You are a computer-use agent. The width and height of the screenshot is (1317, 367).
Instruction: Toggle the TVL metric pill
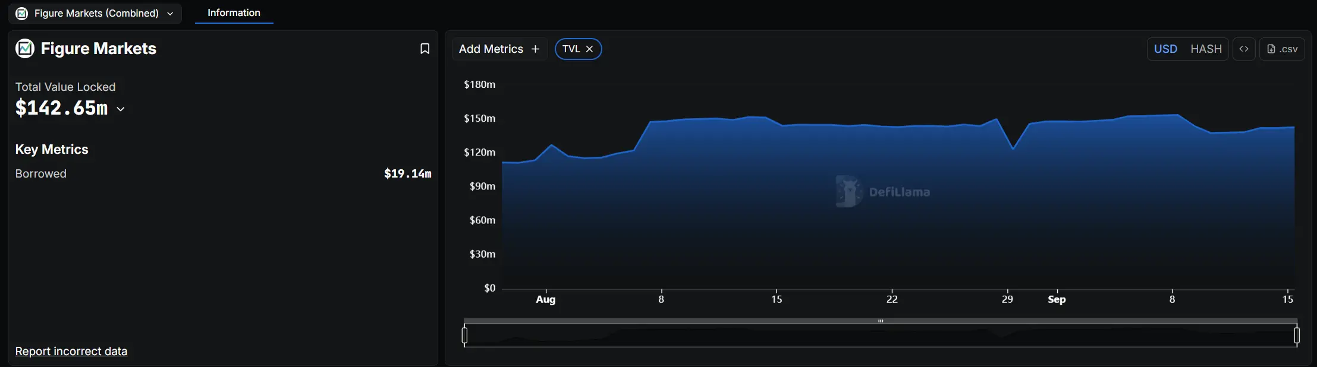[571, 49]
